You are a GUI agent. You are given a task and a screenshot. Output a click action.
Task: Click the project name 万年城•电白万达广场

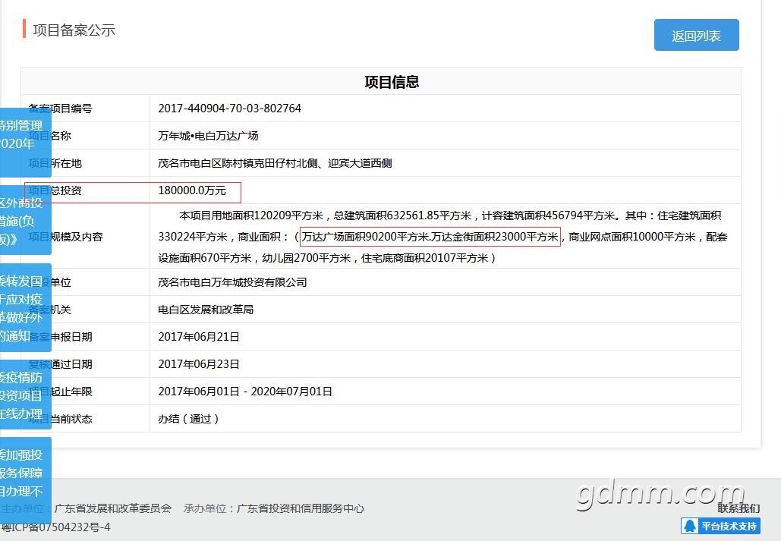(208, 136)
